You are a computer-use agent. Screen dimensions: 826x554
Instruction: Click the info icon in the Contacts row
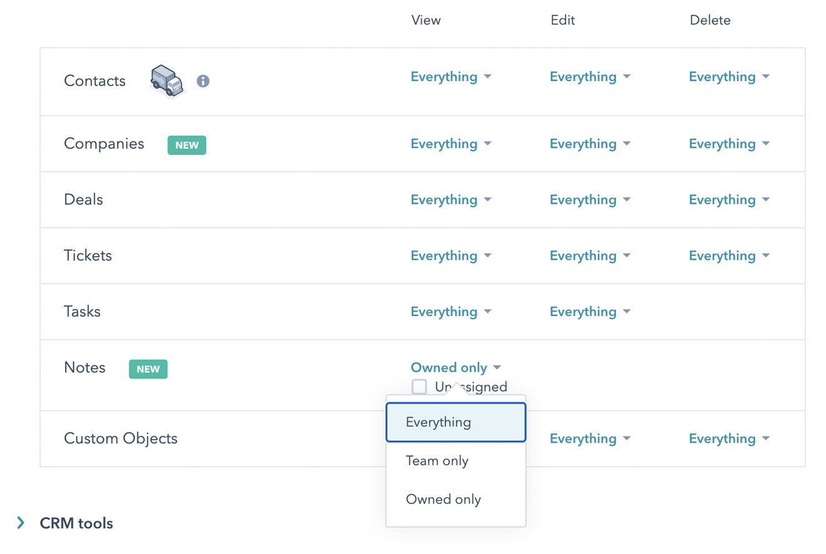click(x=203, y=81)
